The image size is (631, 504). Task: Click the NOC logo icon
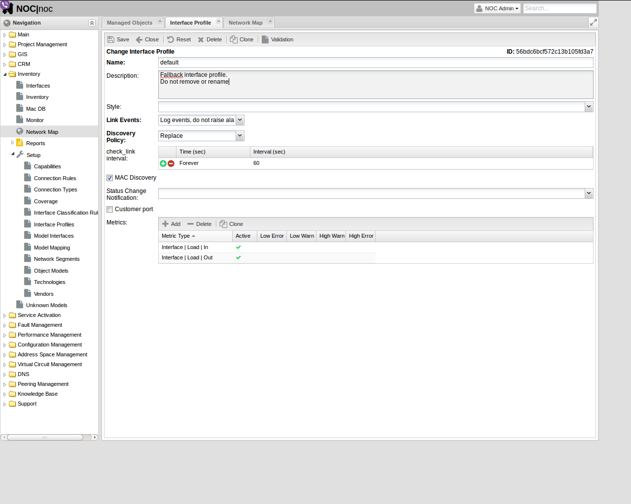7,7
